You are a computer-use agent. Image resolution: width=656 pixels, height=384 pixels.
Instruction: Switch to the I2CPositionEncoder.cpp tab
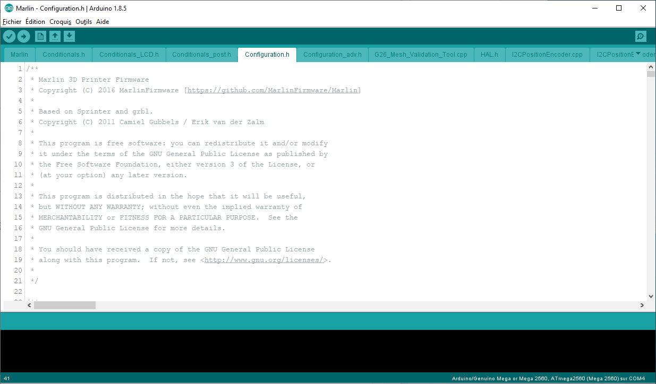pos(548,55)
